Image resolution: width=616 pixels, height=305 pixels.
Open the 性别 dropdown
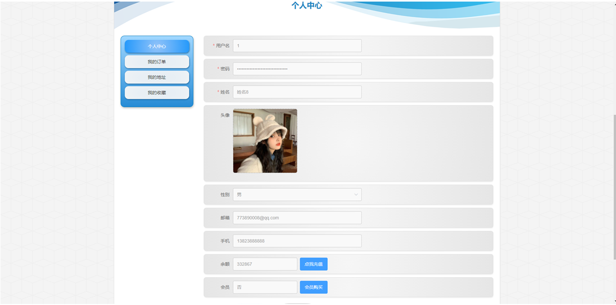coord(297,195)
